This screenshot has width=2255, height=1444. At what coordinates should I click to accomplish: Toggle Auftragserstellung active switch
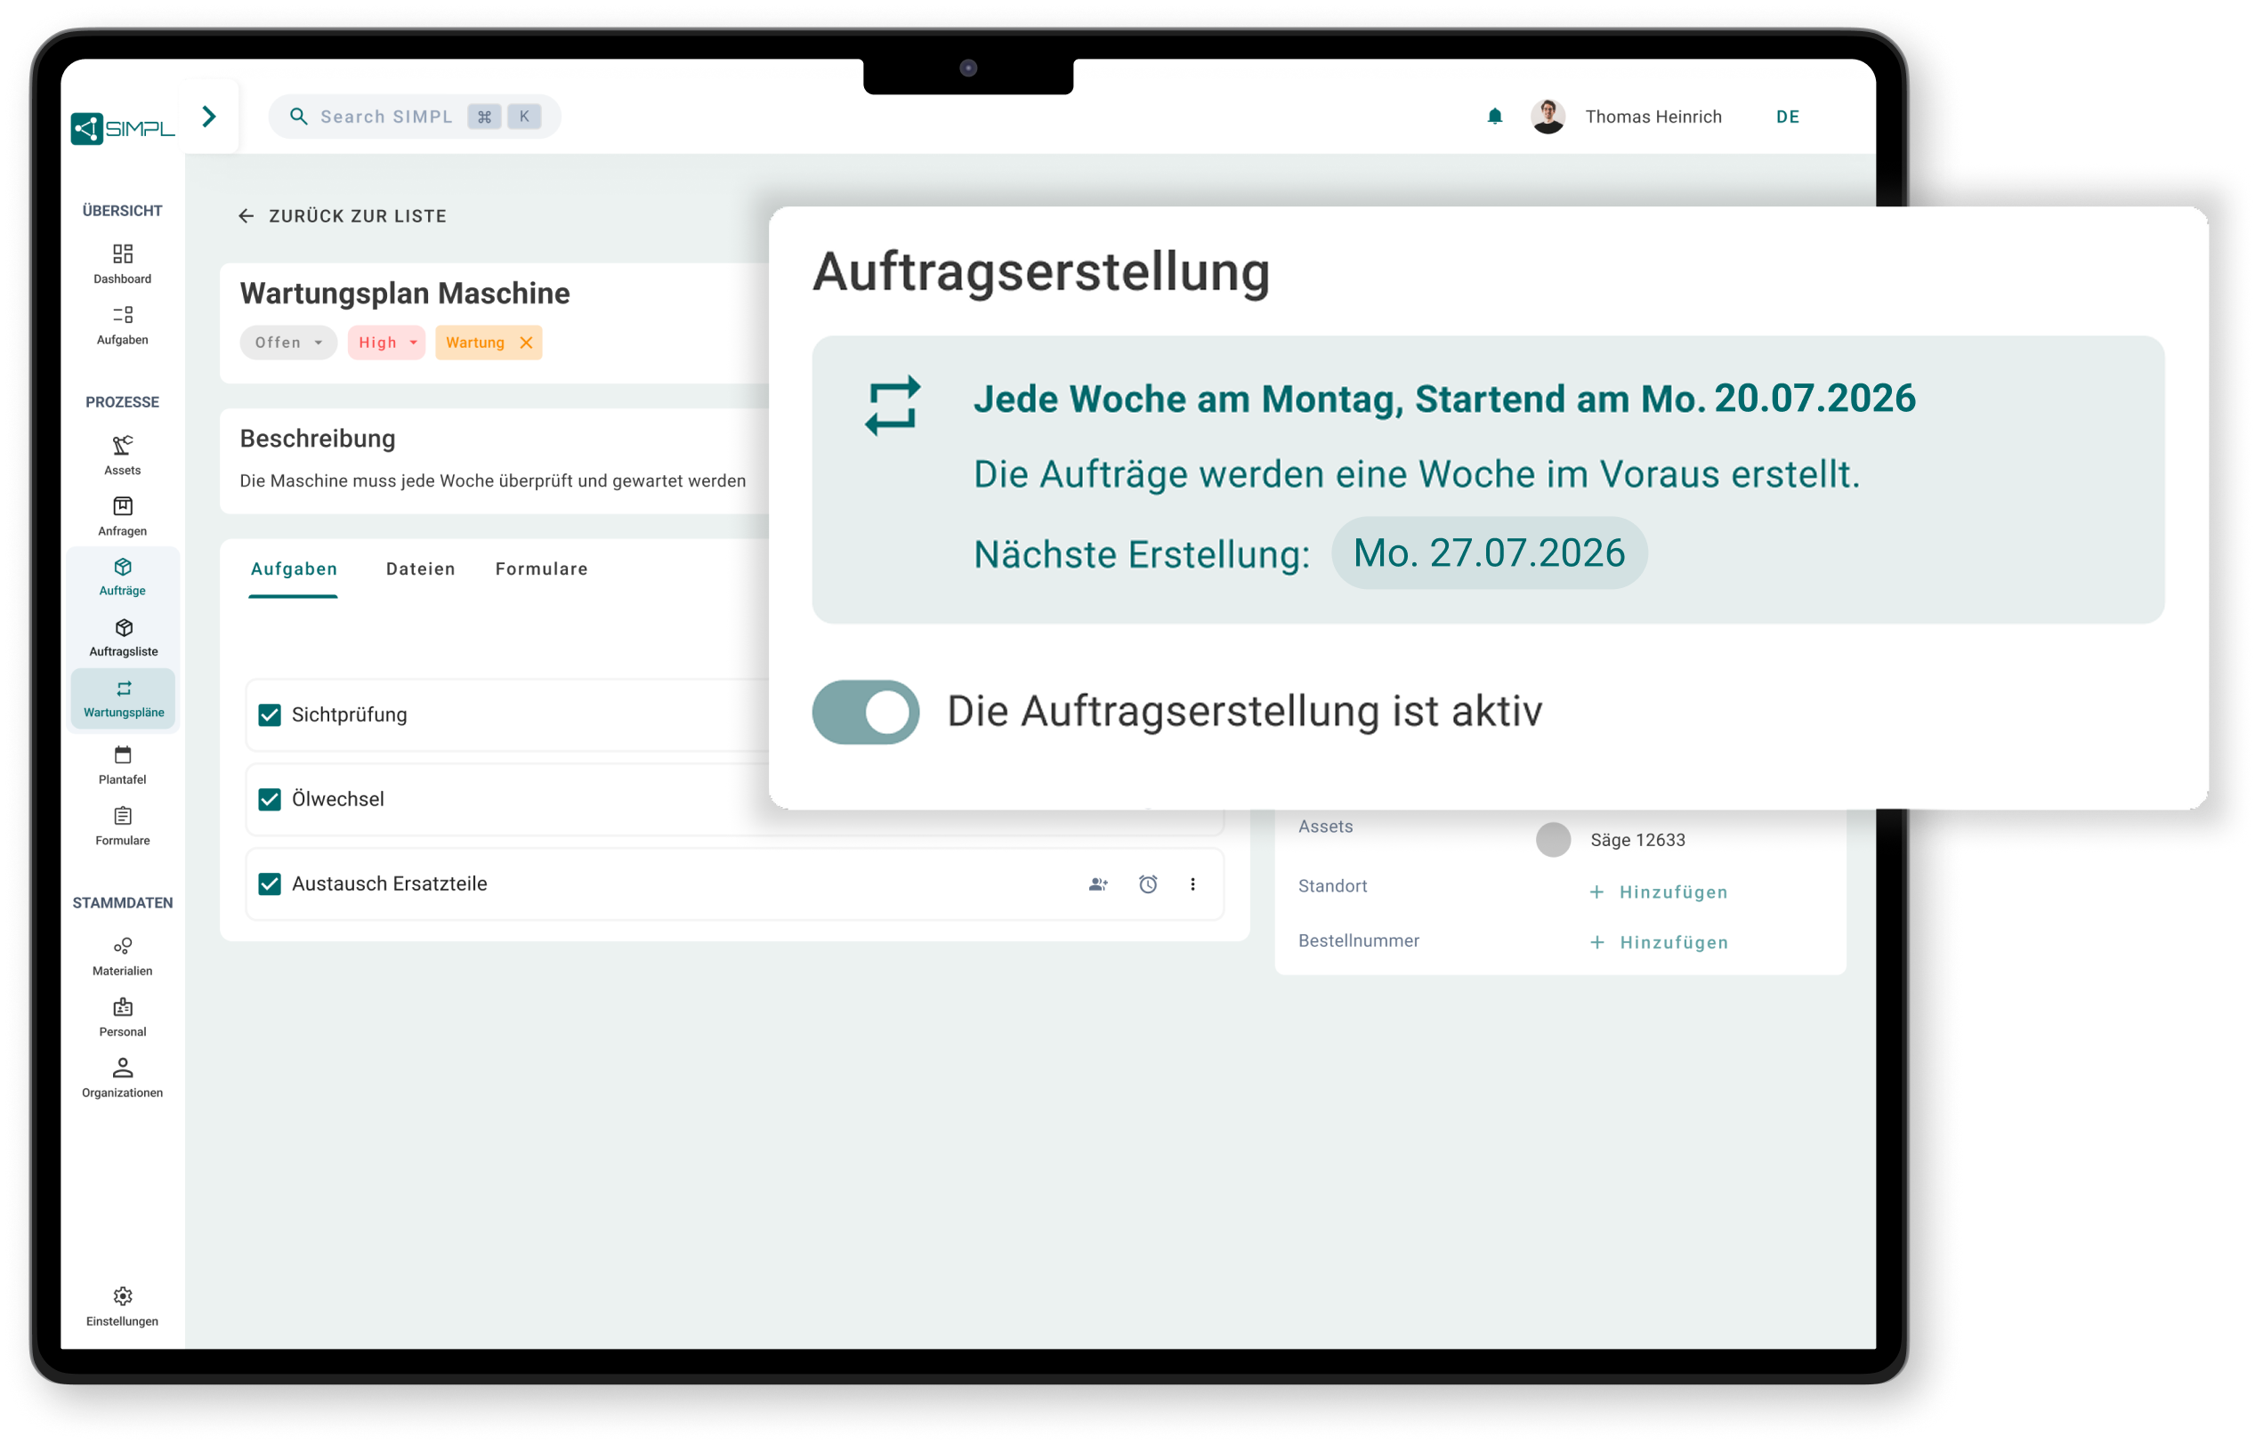[864, 712]
